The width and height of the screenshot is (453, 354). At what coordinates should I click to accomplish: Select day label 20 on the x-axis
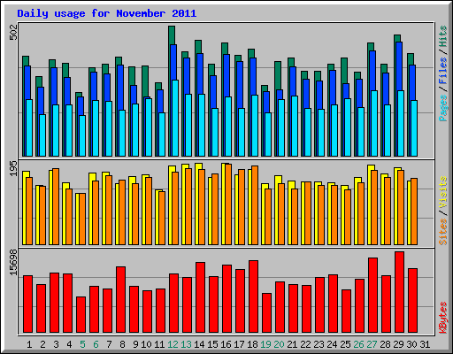[x=279, y=344]
